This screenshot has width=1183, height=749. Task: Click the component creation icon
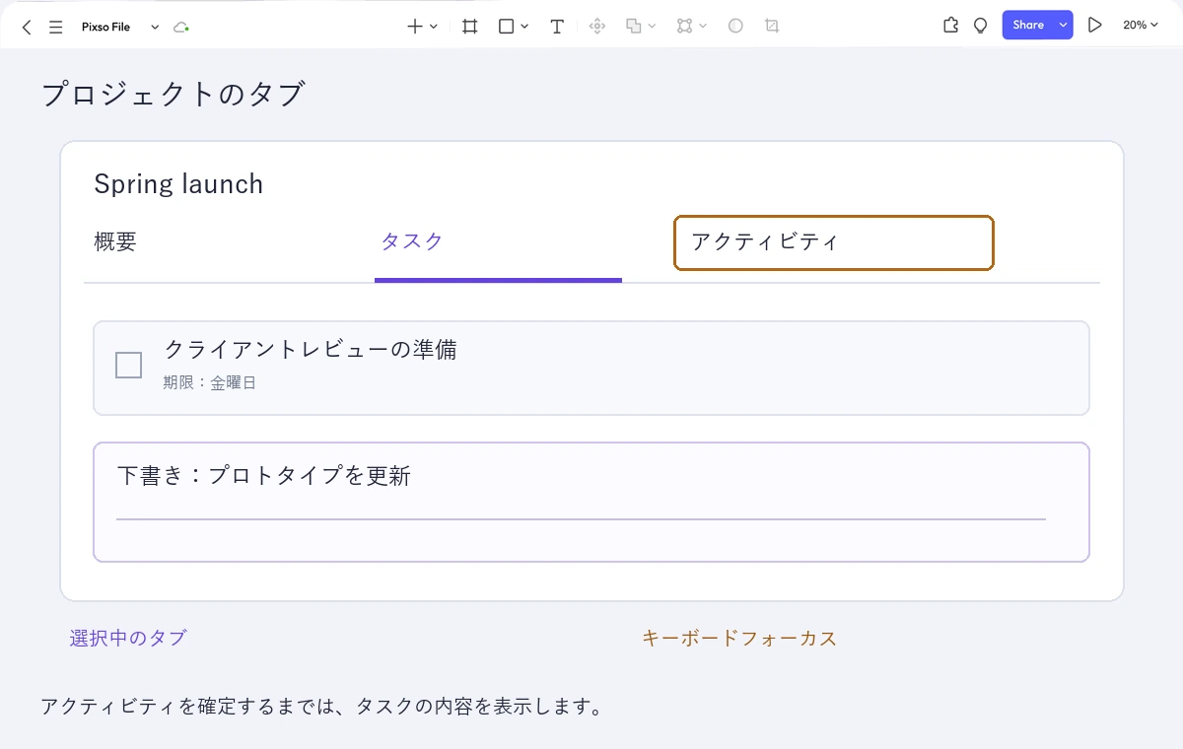pos(596,27)
